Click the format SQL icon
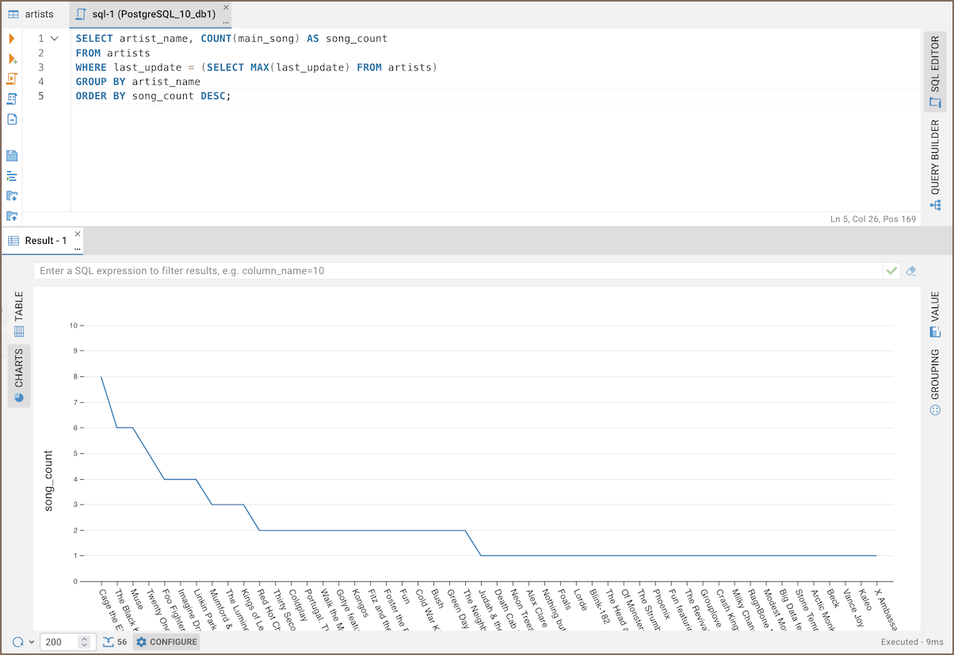Screen dimensions: 954x655 click(x=12, y=176)
